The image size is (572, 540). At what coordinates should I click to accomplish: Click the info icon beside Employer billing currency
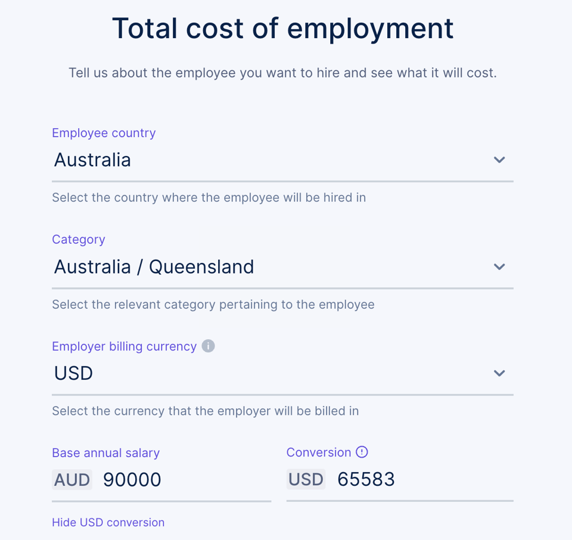208,346
